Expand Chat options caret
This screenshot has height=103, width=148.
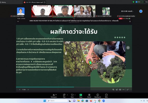click(68, 95)
